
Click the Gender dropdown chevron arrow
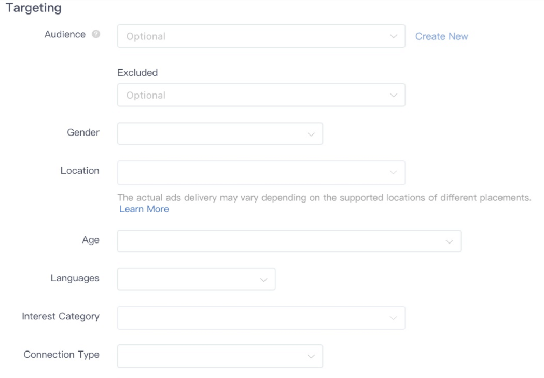(x=311, y=134)
